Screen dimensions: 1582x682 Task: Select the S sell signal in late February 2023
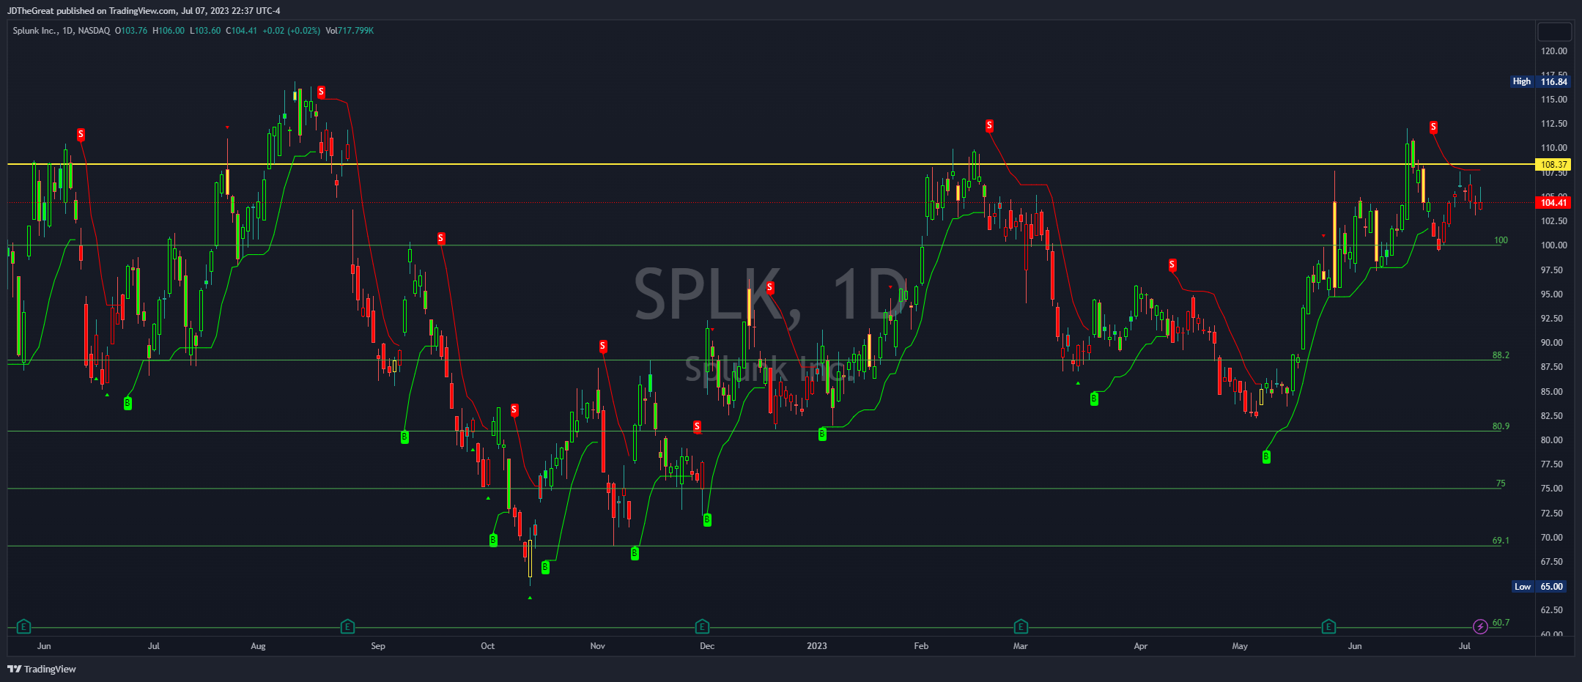point(989,125)
